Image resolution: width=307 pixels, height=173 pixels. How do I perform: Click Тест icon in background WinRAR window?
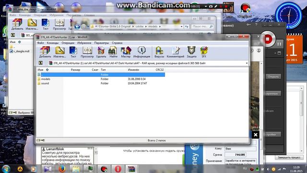click(46, 25)
